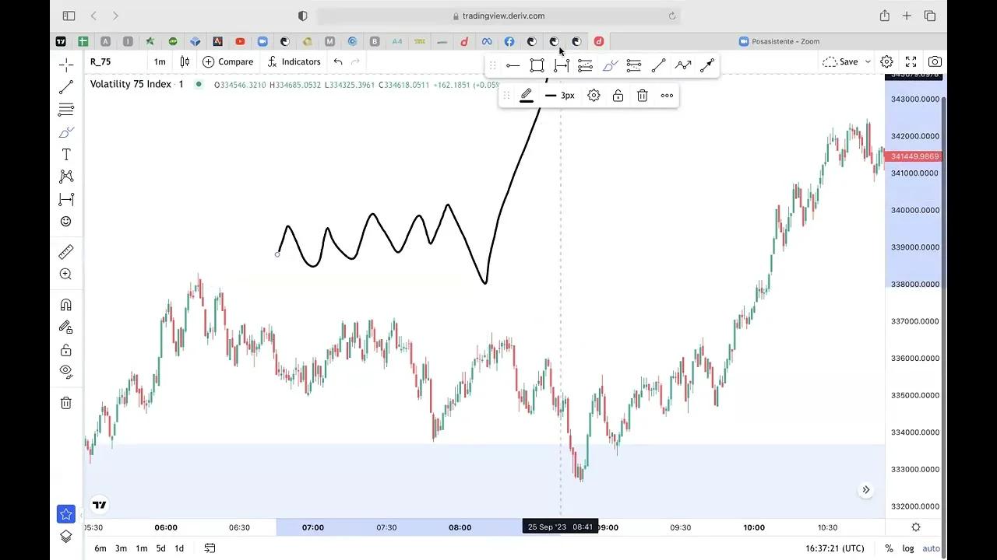Toggle auto scale on the price axis
This screenshot has width=997, height=560.
coord(932,548)
